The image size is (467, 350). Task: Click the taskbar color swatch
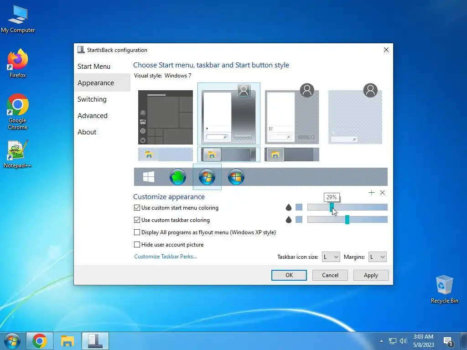pos(299,220)
